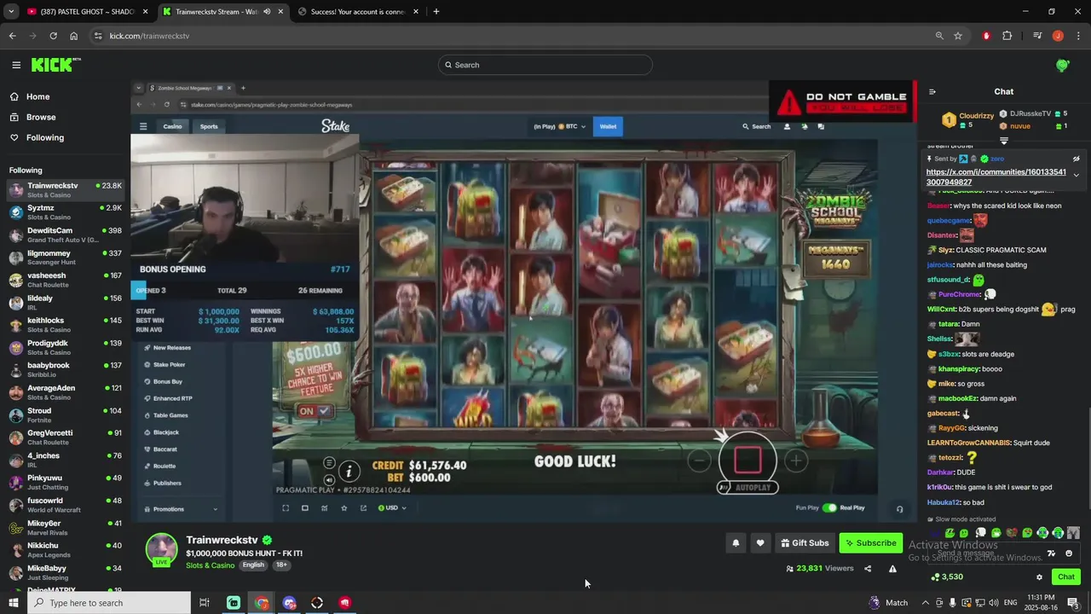Open the DewditsCam channel in the Following list

point(66,235)
